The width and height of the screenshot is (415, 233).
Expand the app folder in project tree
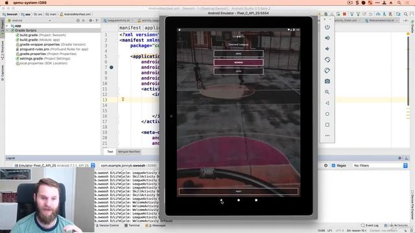[x=7, y=26]
